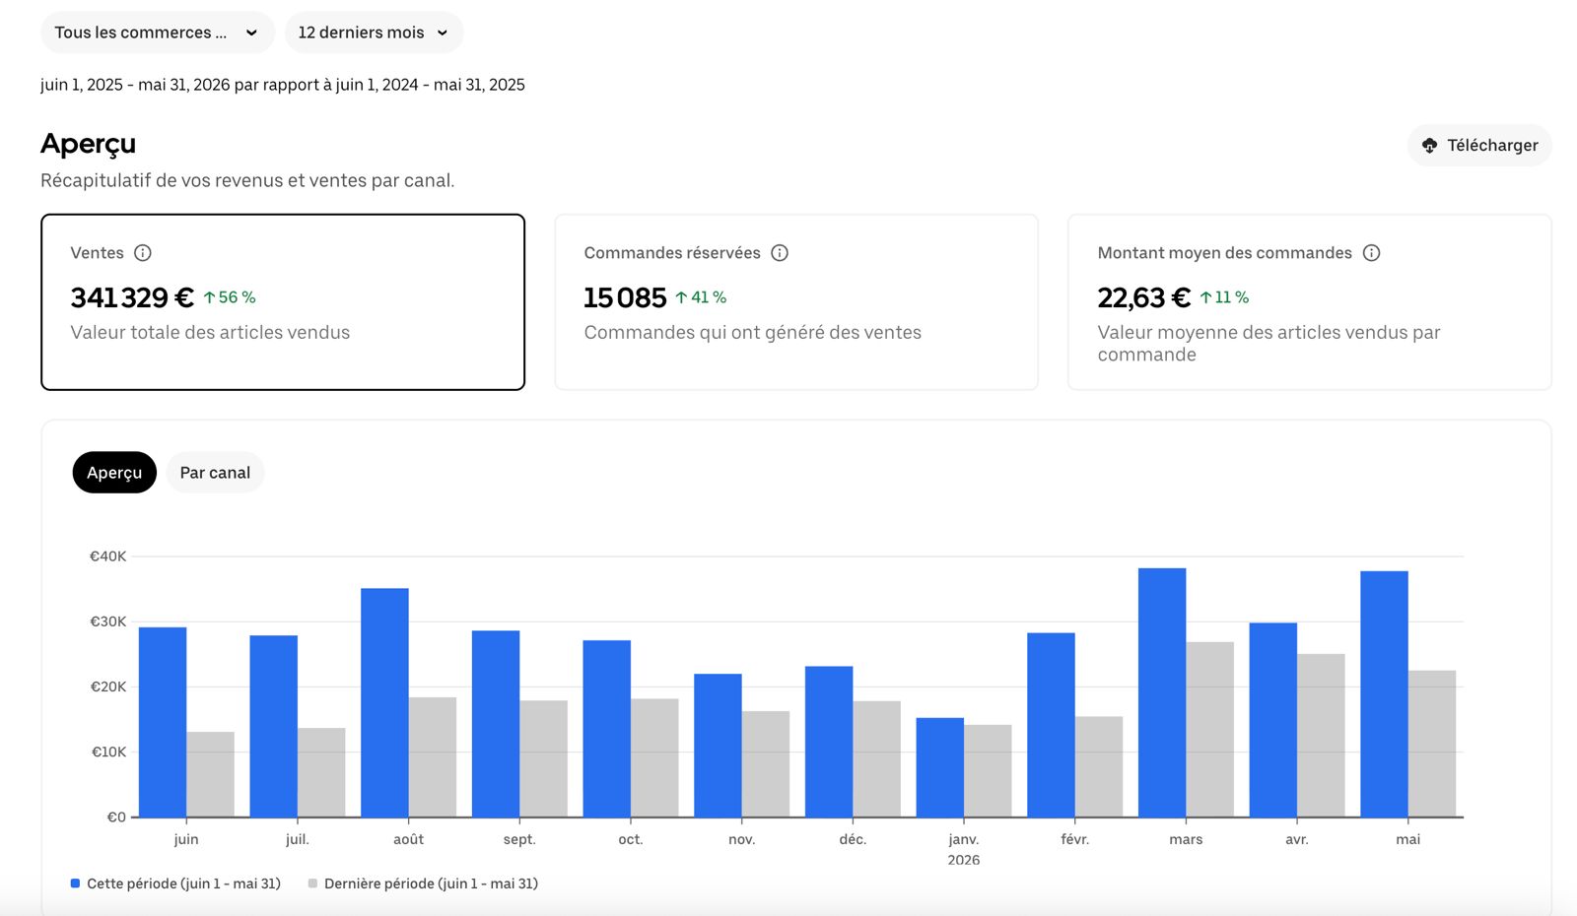Switch to the Par canal tab
The height and width of the screenshot is (916, 1577).
point(215,473)
